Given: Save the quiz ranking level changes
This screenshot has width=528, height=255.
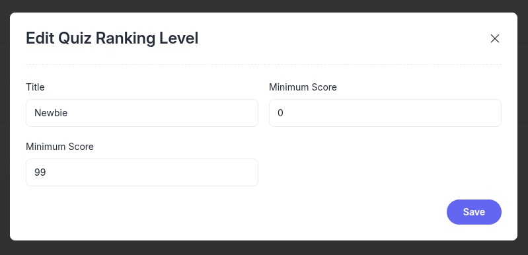Looking at the screenshot, I should pyautogui.click(x=474, y=212).
